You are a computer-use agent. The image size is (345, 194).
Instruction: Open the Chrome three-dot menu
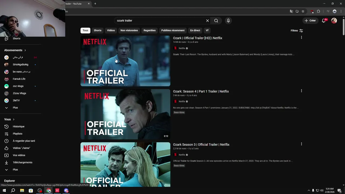341,11
